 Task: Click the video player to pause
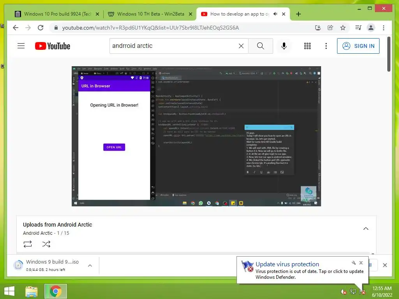(x=196, y=136)
